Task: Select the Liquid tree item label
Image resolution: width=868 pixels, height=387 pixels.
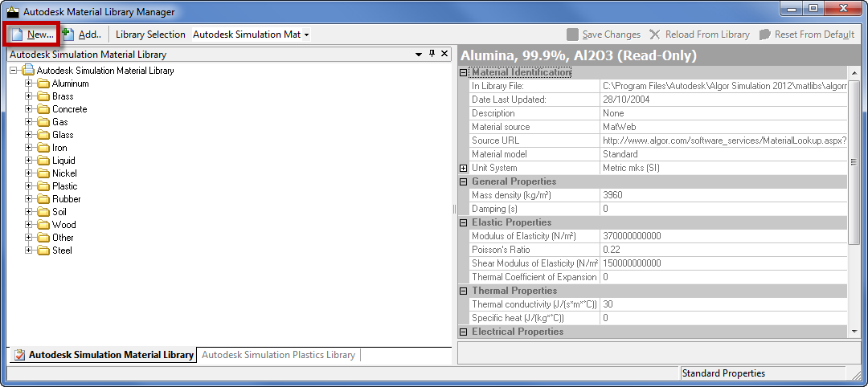Action: pyautogui.click(x=63, y=161)
